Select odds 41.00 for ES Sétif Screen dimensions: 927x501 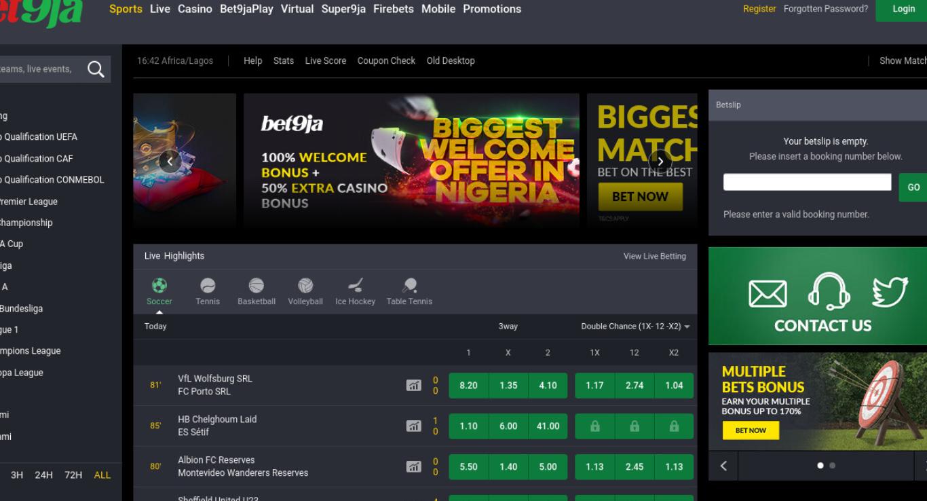tap(548, 426)
